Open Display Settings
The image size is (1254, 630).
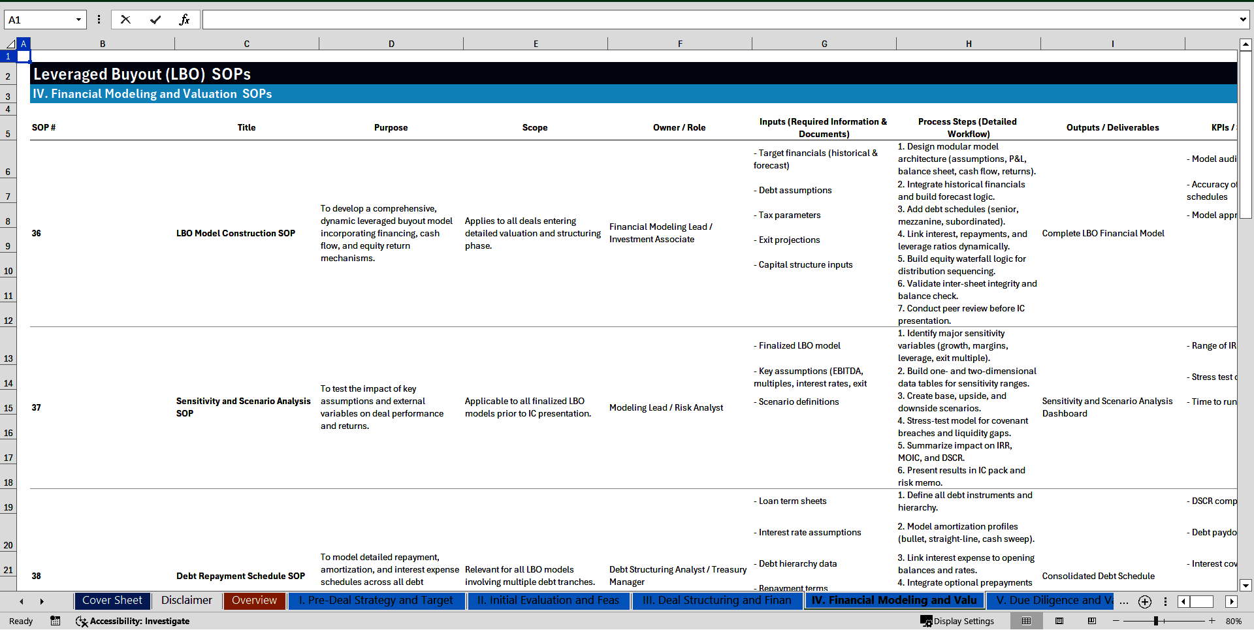click(957, 621)
